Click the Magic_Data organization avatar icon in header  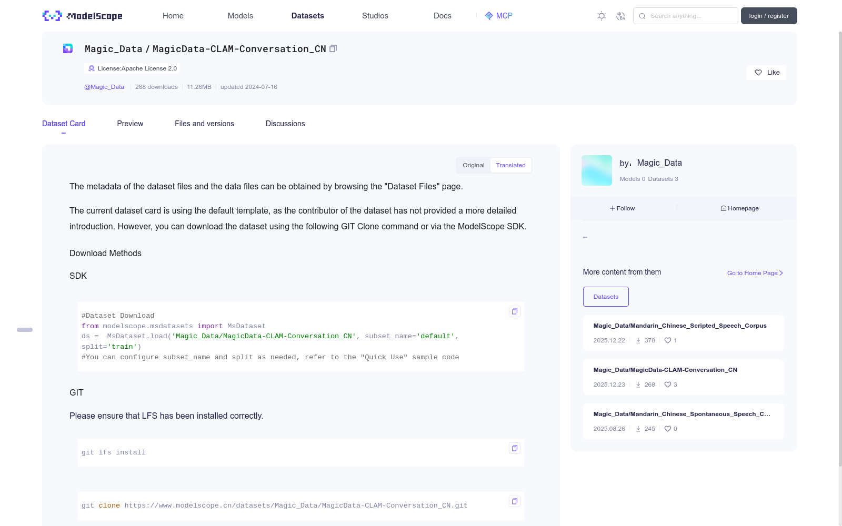click(x=68, y=48)
